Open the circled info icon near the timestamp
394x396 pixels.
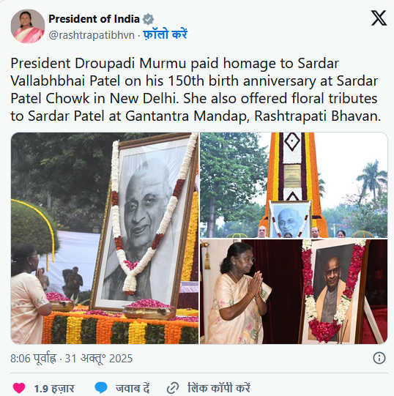pos(379,358)
